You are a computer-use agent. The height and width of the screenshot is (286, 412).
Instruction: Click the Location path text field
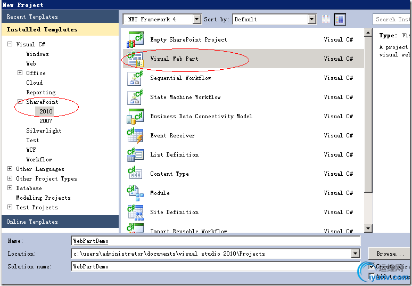(x=211, y=254)
